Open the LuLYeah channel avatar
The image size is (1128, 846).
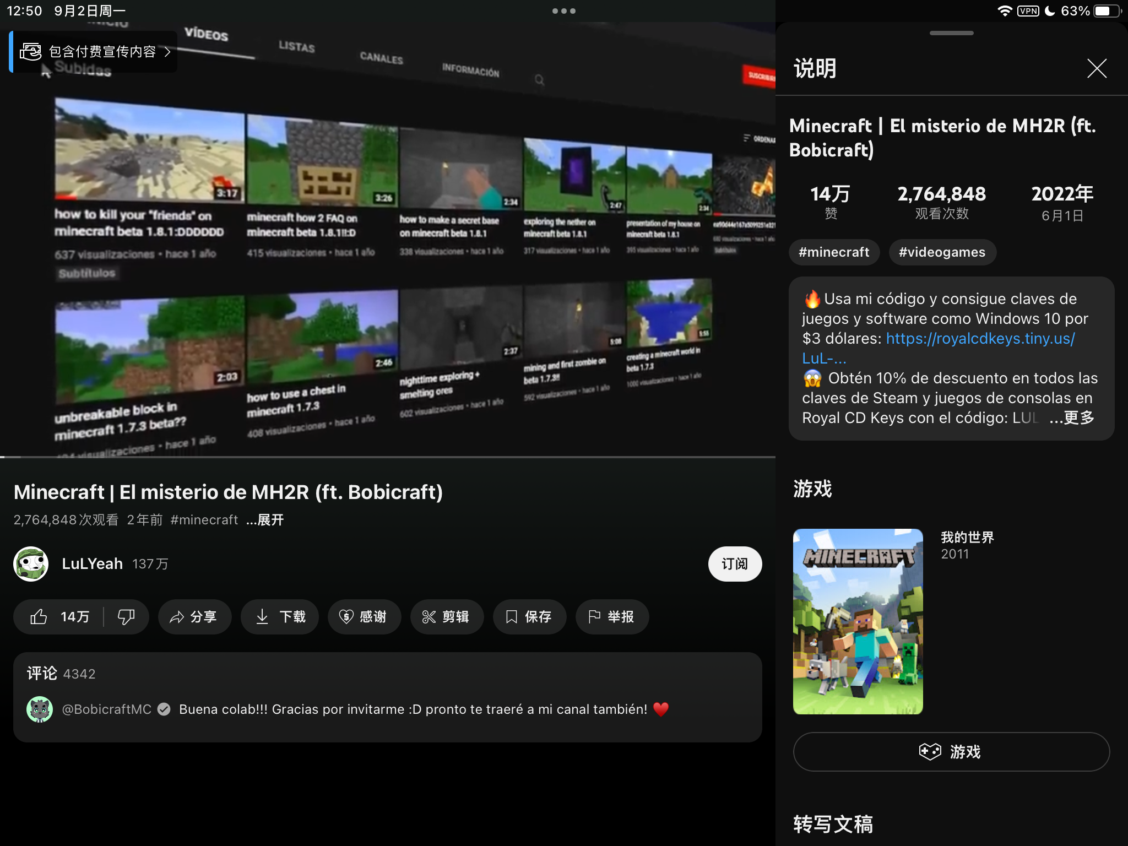point(31,563)
